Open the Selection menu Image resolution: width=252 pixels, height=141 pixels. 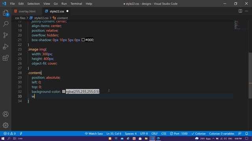(33, 4)
